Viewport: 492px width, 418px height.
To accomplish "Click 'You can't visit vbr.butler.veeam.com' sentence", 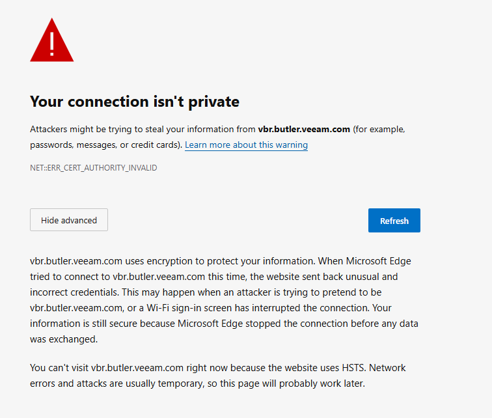I will pyautogui.click(x=111, y=368).
